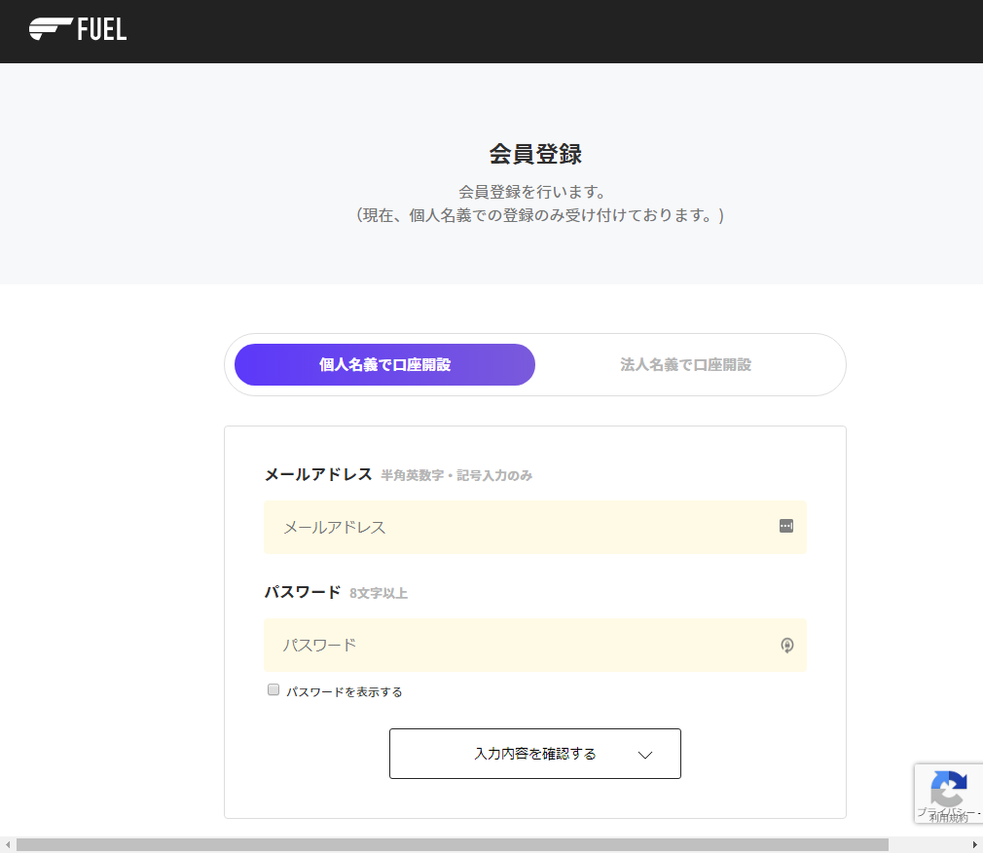This screenshot has width=983, height=853.
Task: Focus the パスワード input field
Action: [x=516, y=645]
